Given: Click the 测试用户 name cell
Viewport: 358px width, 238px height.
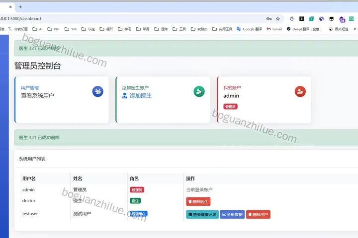Looking at the screenshot, I should [x=82, y=214].
